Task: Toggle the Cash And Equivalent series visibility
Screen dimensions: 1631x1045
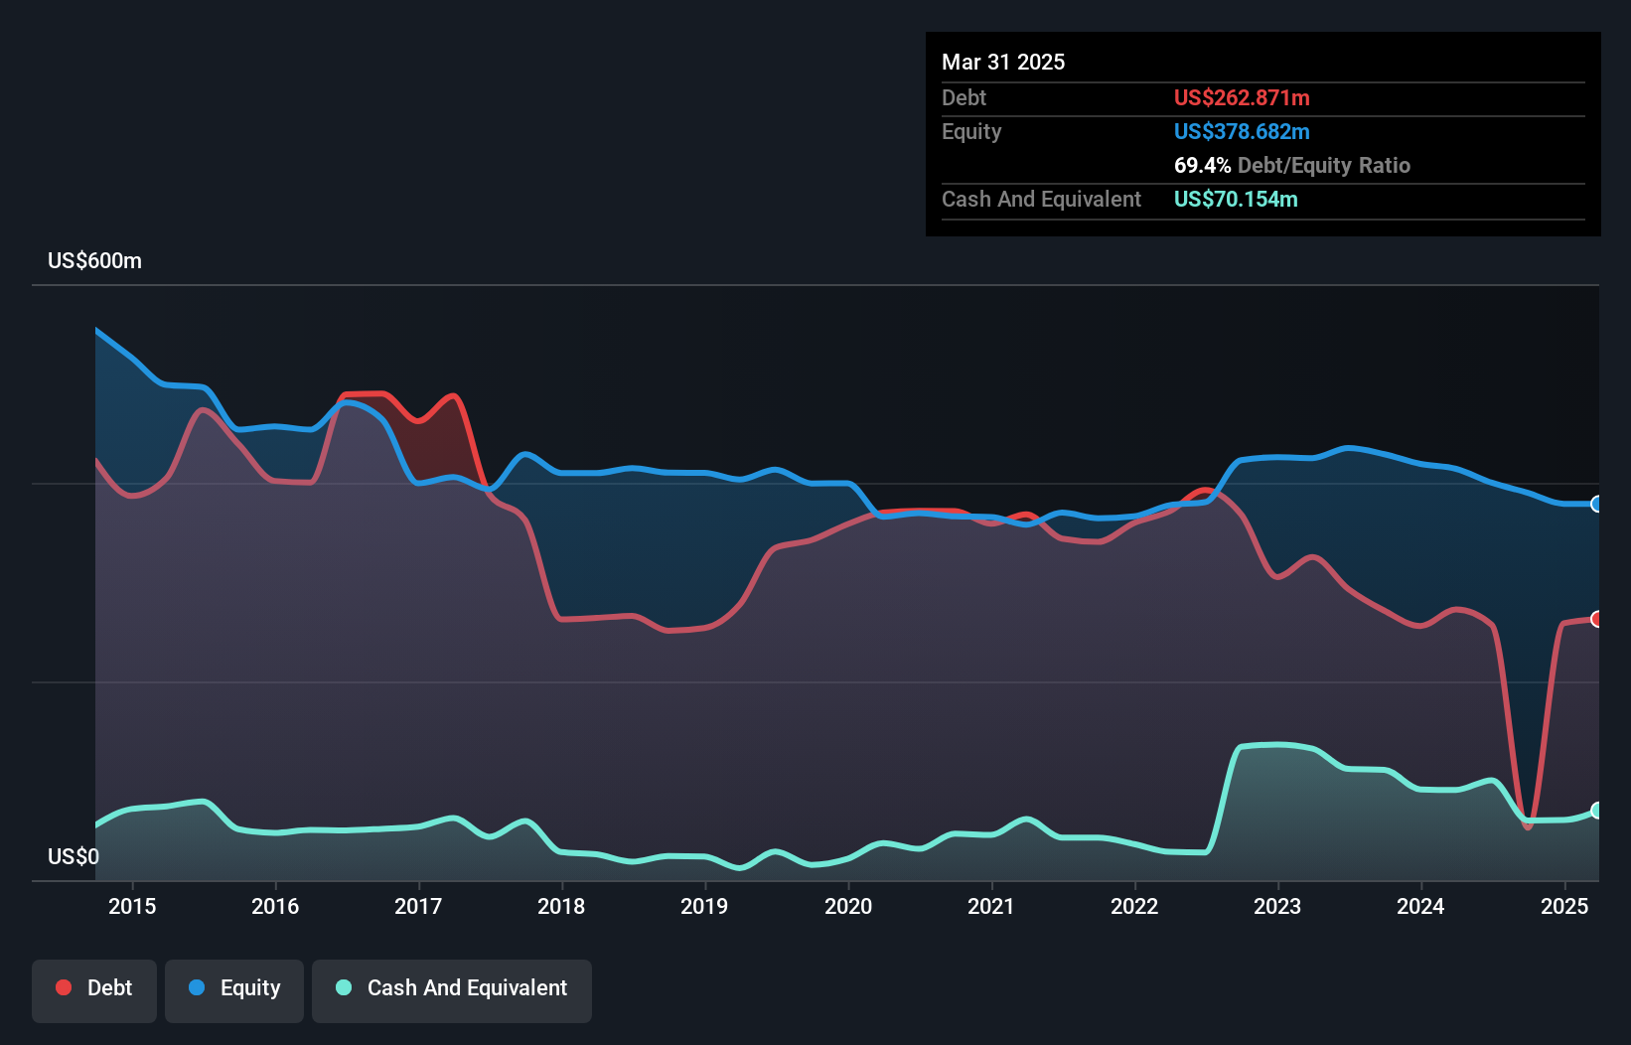Action: (x=452, y=988)
